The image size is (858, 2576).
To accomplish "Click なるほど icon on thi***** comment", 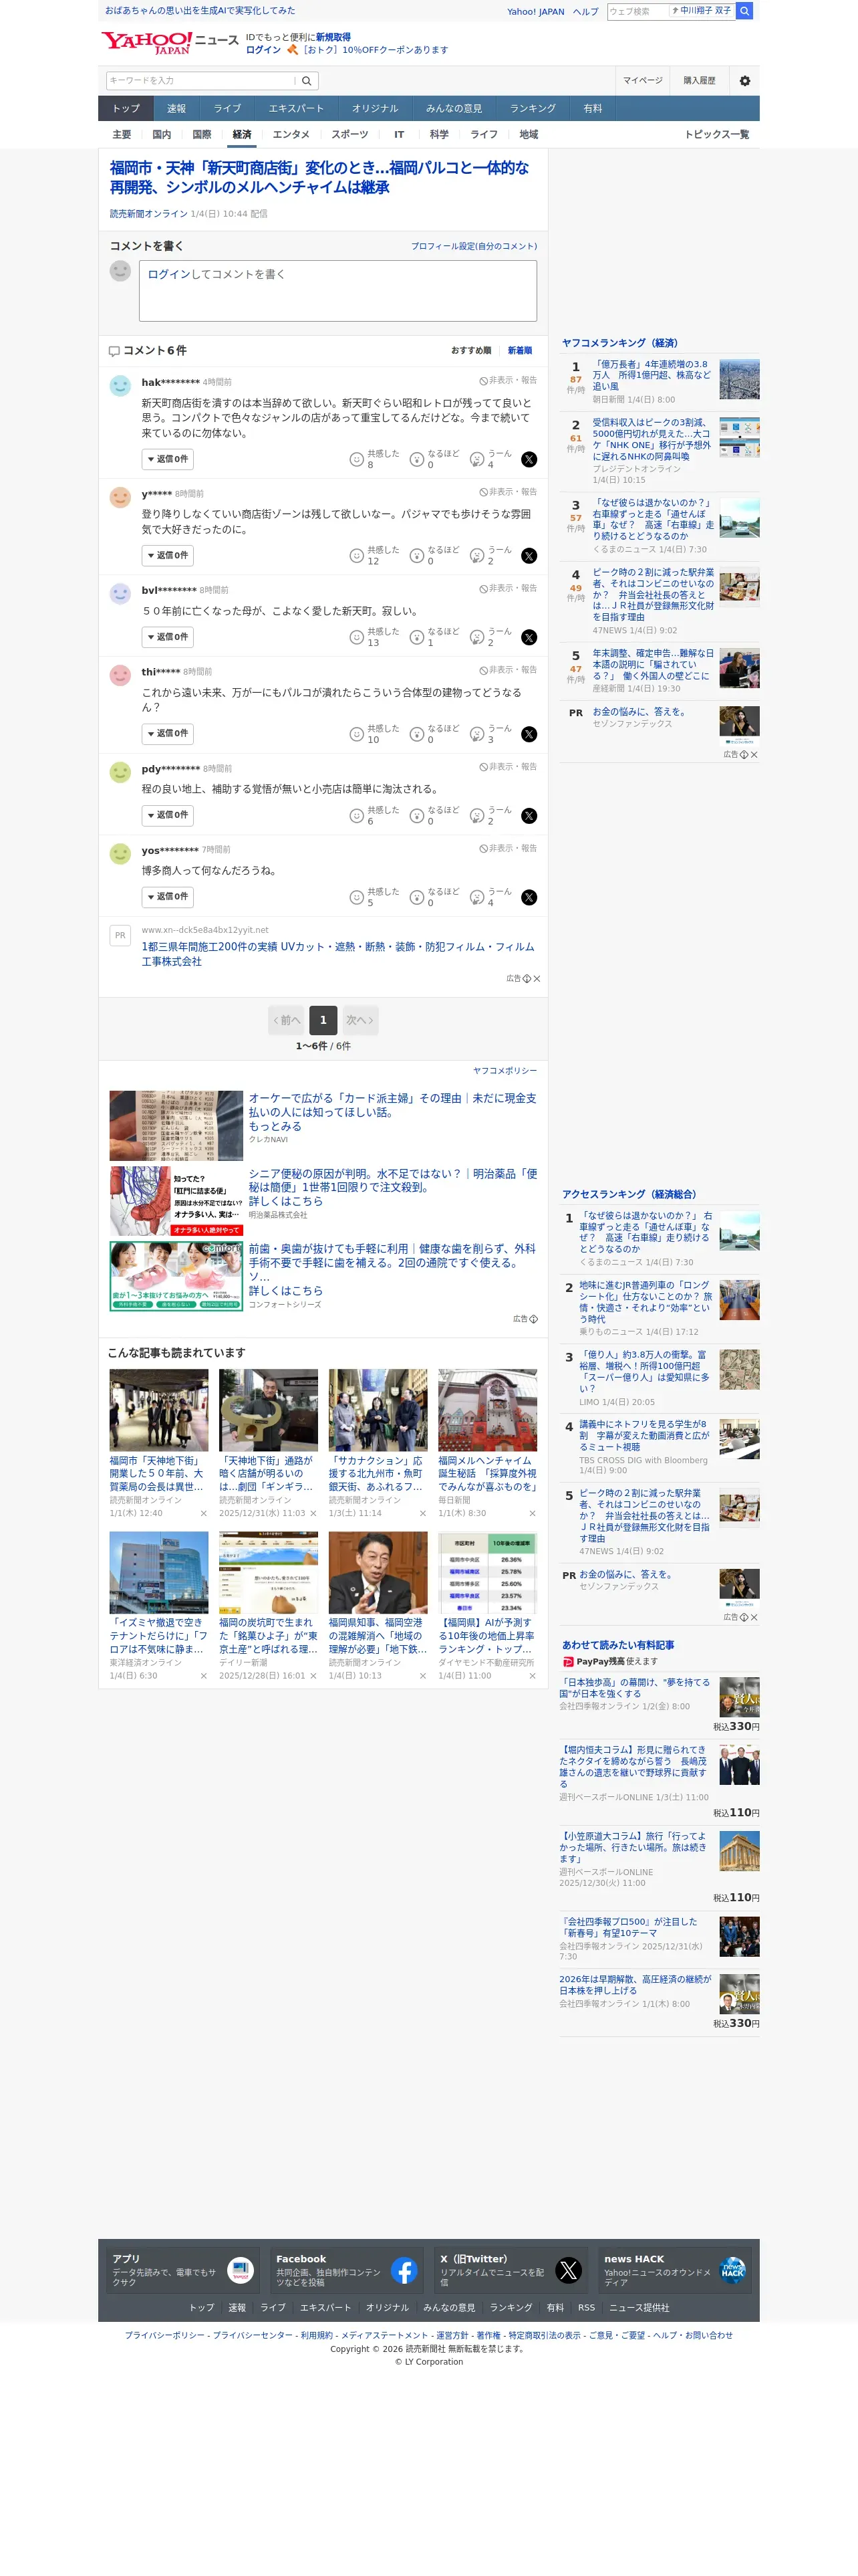I will (416, 735).
